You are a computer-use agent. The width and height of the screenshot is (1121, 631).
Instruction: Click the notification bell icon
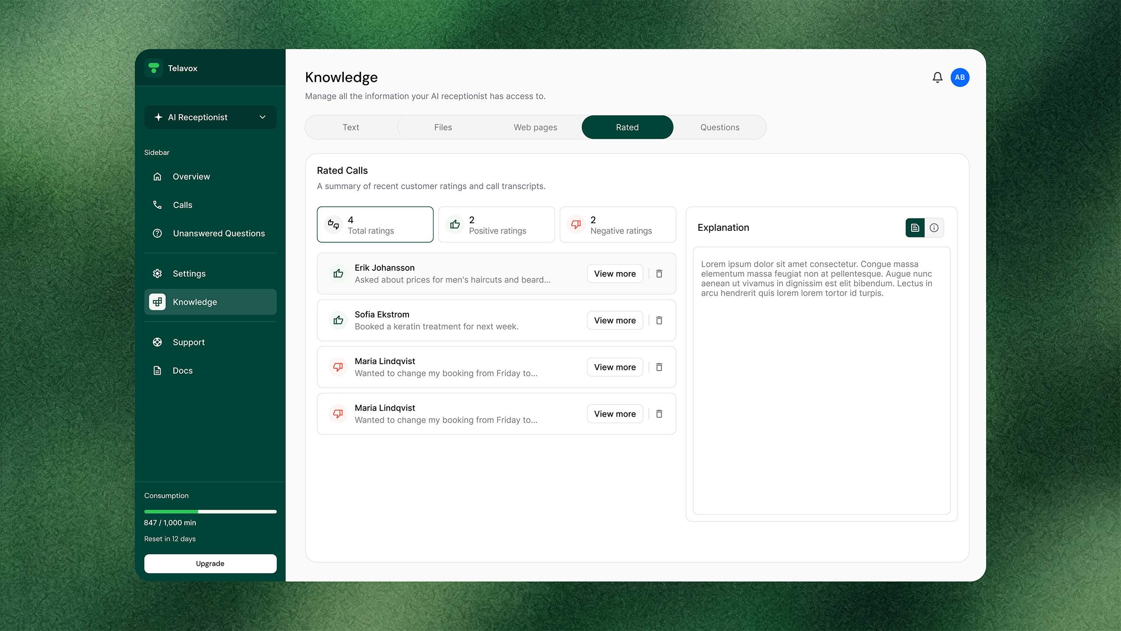pos(937,78)
